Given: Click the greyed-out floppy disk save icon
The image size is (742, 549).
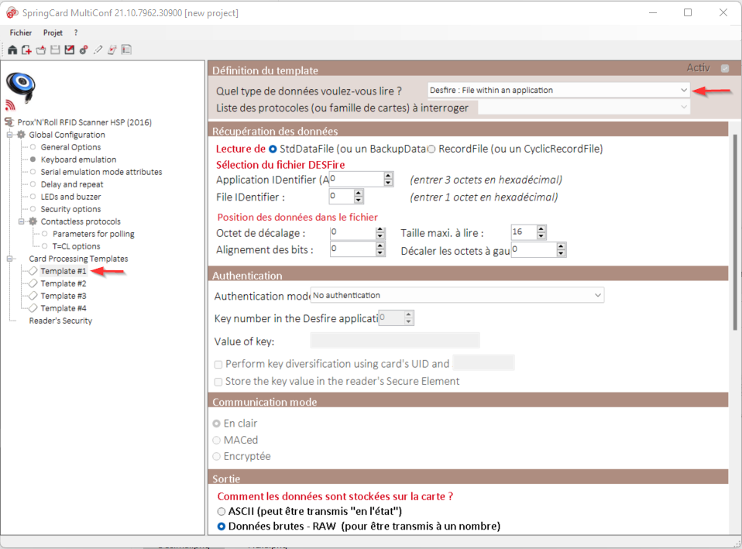Looking at the screenshot, I should coord(55,50).
